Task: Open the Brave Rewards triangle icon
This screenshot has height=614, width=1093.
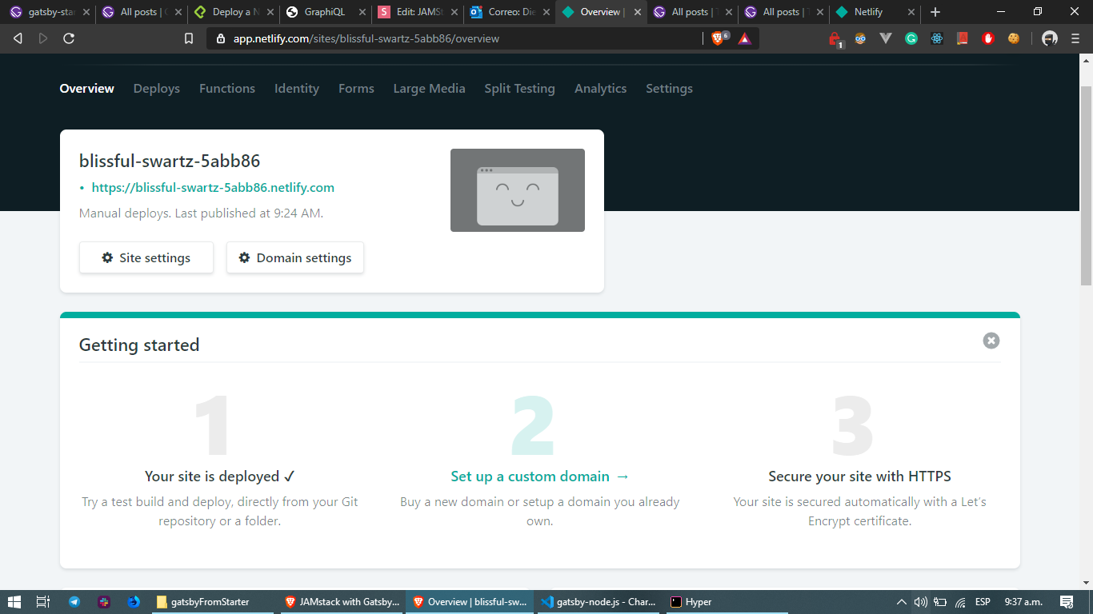Action: click(x=745, y=38)
